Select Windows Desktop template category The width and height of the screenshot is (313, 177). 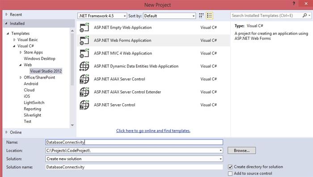[x=39, y=59]
